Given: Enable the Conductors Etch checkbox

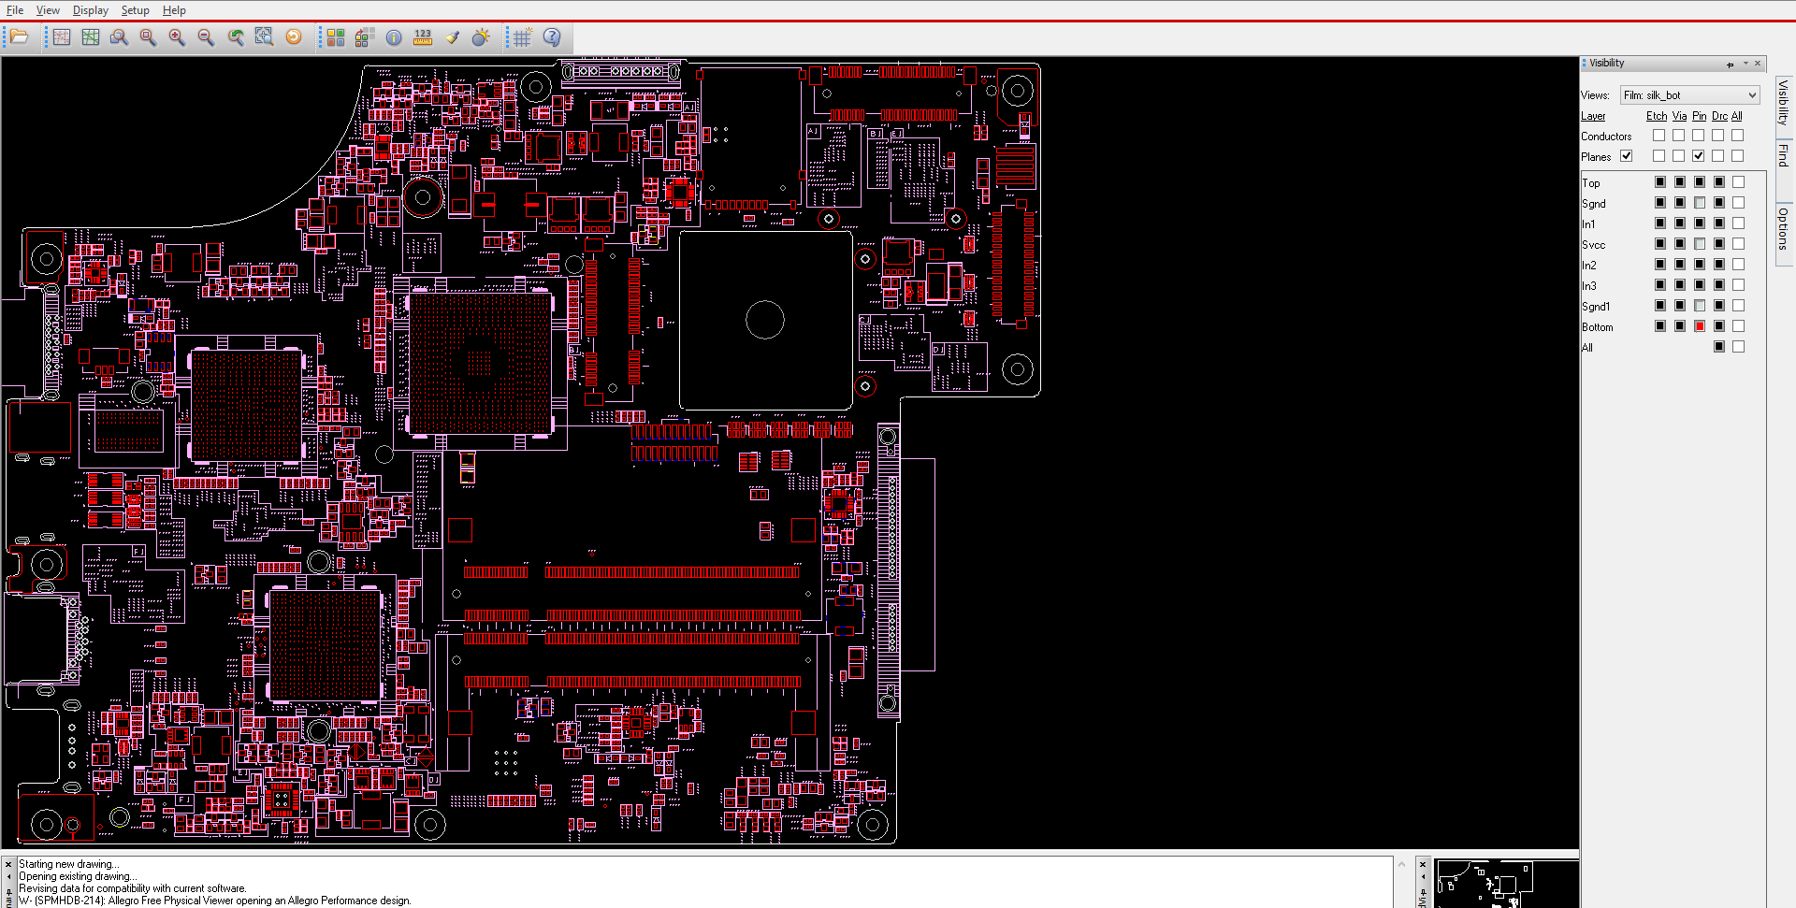Looking at the screenshot, I should click(1658, 136).
